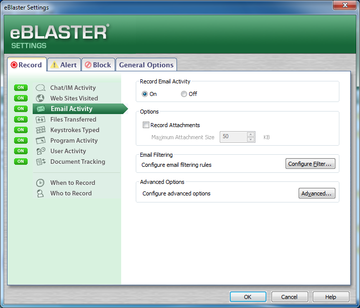The width and height of the screenshot is (360, 308).
Task: Toggle the ON switch beside Chat/IM Activity
Action: [x=21, y=88]
